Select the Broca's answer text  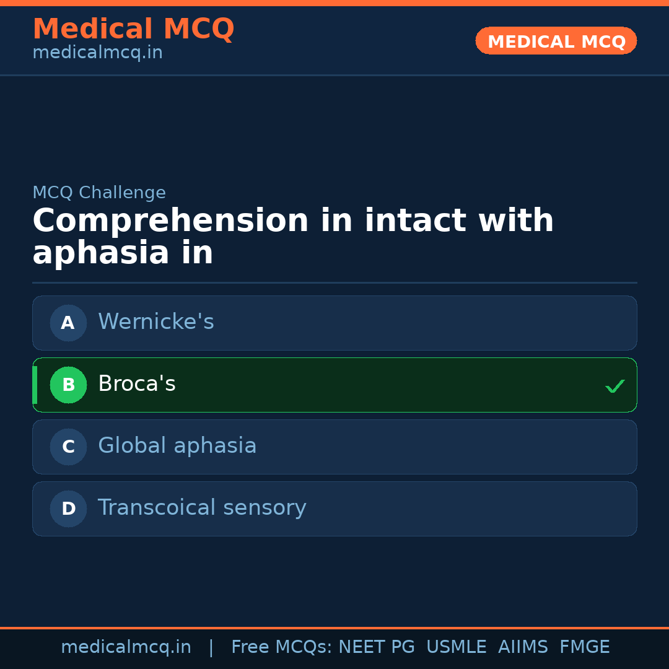click(x=137, y=384)
